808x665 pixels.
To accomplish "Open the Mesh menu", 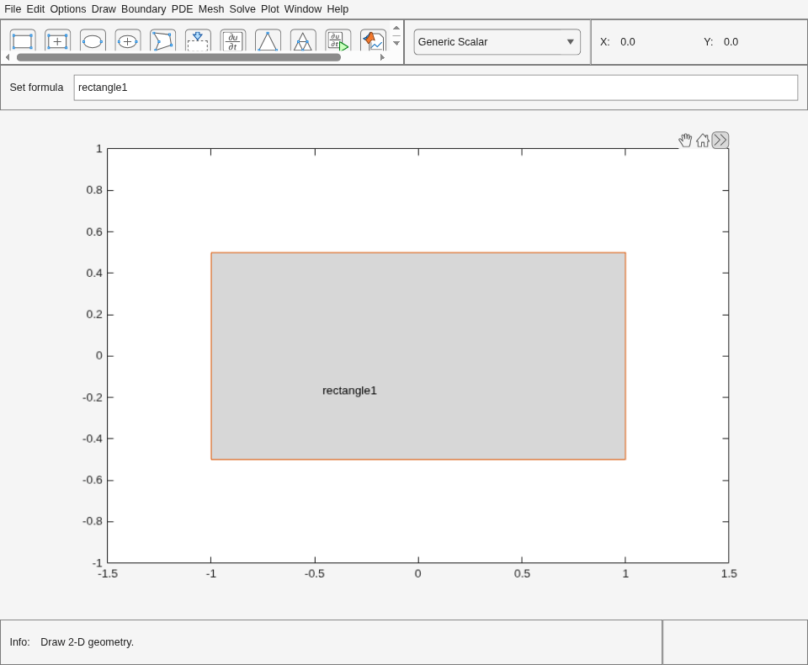I will (x=211, y=9).
